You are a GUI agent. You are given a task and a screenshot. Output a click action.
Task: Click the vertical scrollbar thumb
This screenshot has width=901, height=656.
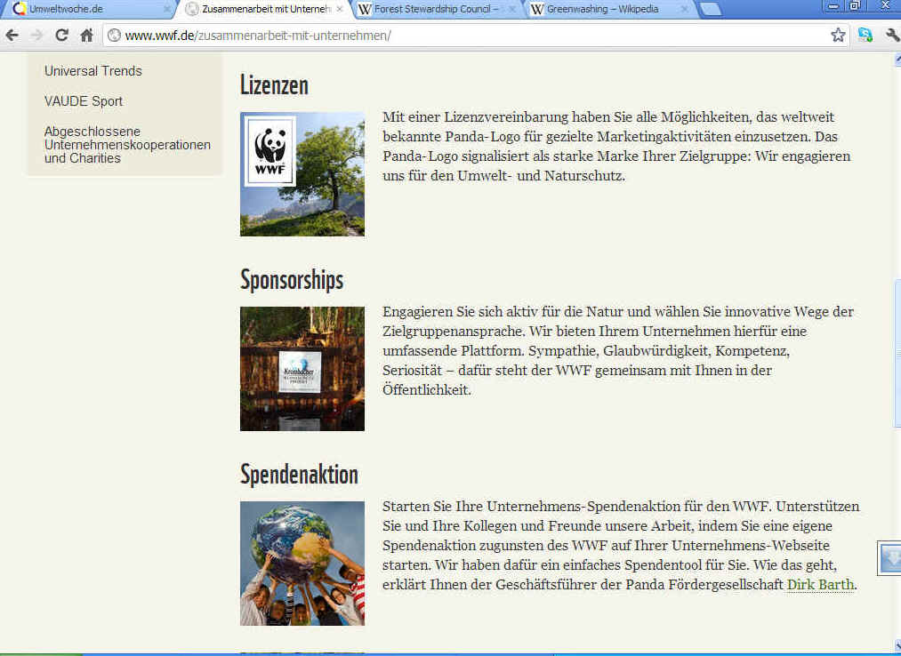[x=897, y=353]
